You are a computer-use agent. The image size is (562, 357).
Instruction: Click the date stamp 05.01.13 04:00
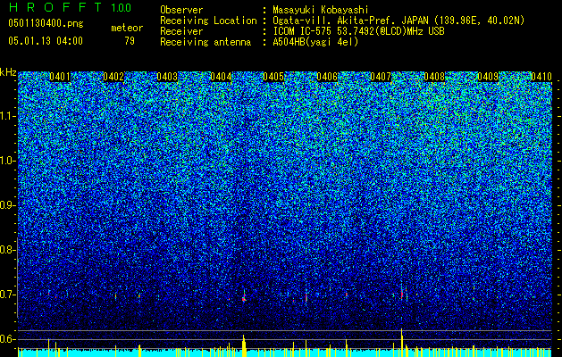click(x=46, y=41)
